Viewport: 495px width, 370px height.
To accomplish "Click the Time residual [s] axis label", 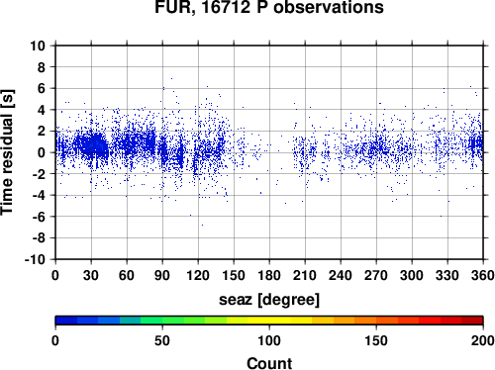I will pos(7,152).
